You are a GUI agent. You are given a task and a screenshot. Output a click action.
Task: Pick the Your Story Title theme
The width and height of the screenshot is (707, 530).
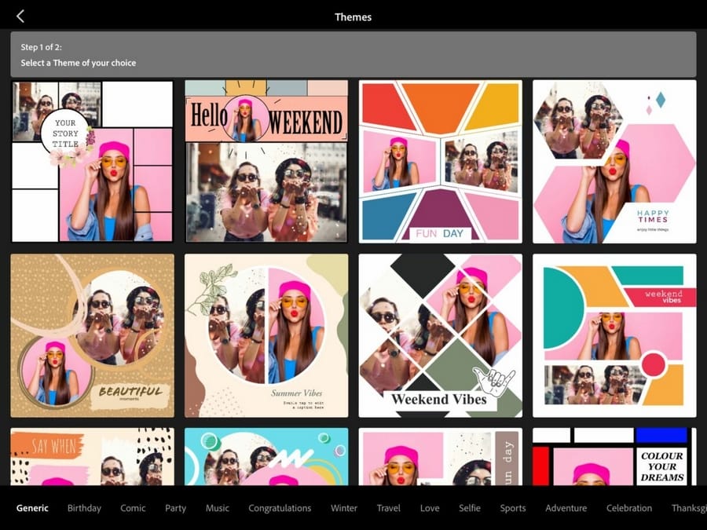pos(92,161)
